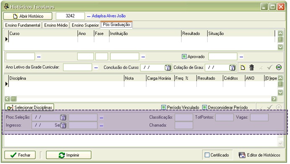Screen dimensions: 290x164
Task: Toggle the Certificado checkbox
Action: (207, 155)
